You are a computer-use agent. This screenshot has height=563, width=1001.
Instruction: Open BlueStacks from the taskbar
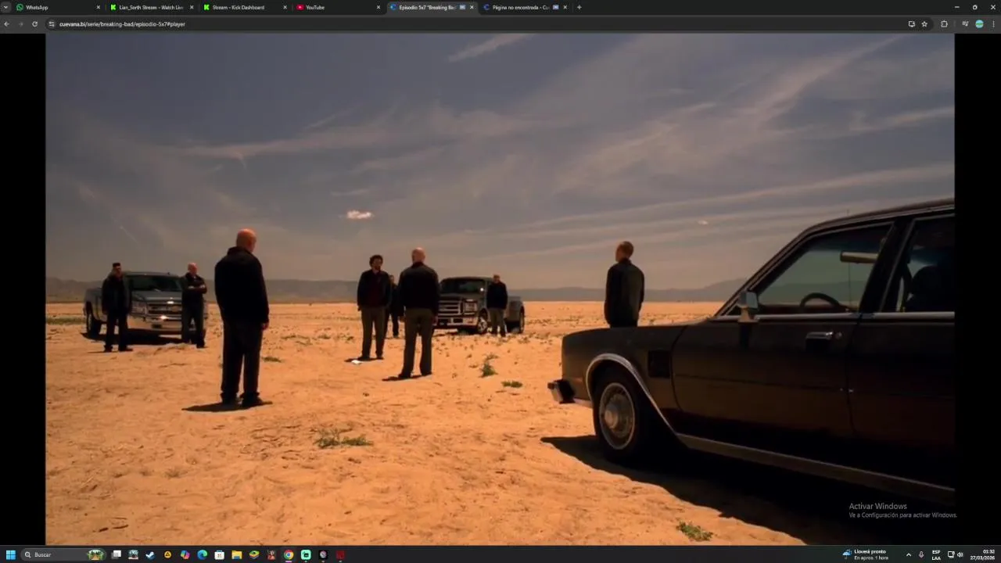[254, 555]
